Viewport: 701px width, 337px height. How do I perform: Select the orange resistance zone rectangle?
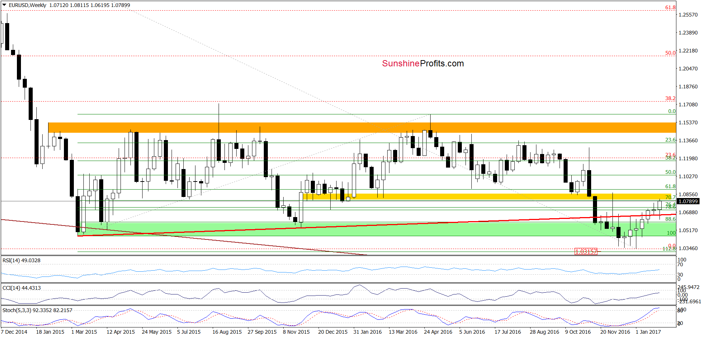362,128
